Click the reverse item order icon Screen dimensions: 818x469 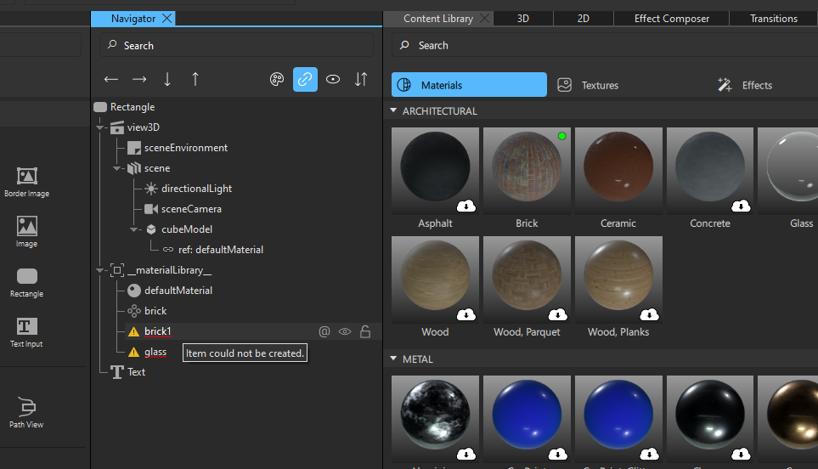(361, 79)
